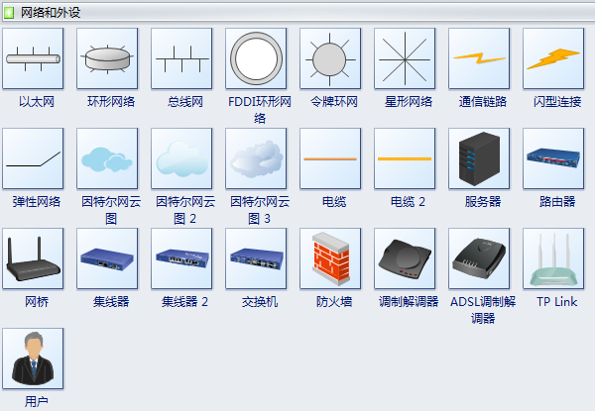This screenshot has height=411, width=595.
Task: Select the 令牌环网 token ring shape
Action: [x=330, y=58]
